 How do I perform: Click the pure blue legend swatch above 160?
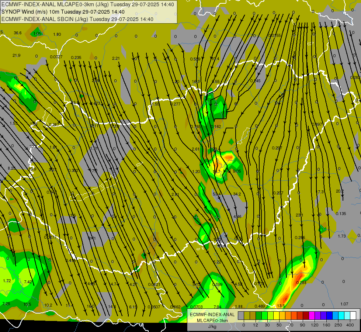click(x=329, y=316)
